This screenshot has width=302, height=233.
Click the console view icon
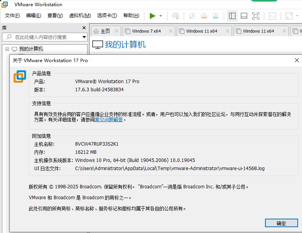tap(272, 16)
